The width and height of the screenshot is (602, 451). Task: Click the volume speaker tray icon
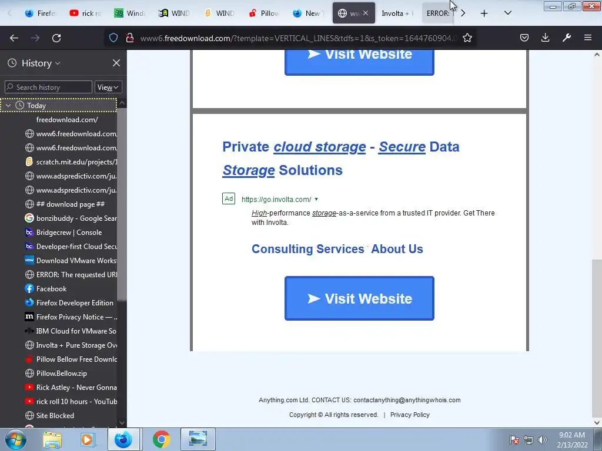coord(542,440)
